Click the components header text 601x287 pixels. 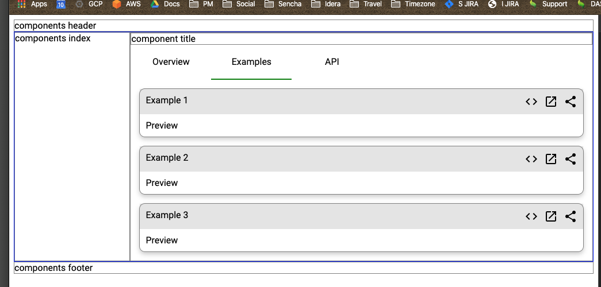55,26
